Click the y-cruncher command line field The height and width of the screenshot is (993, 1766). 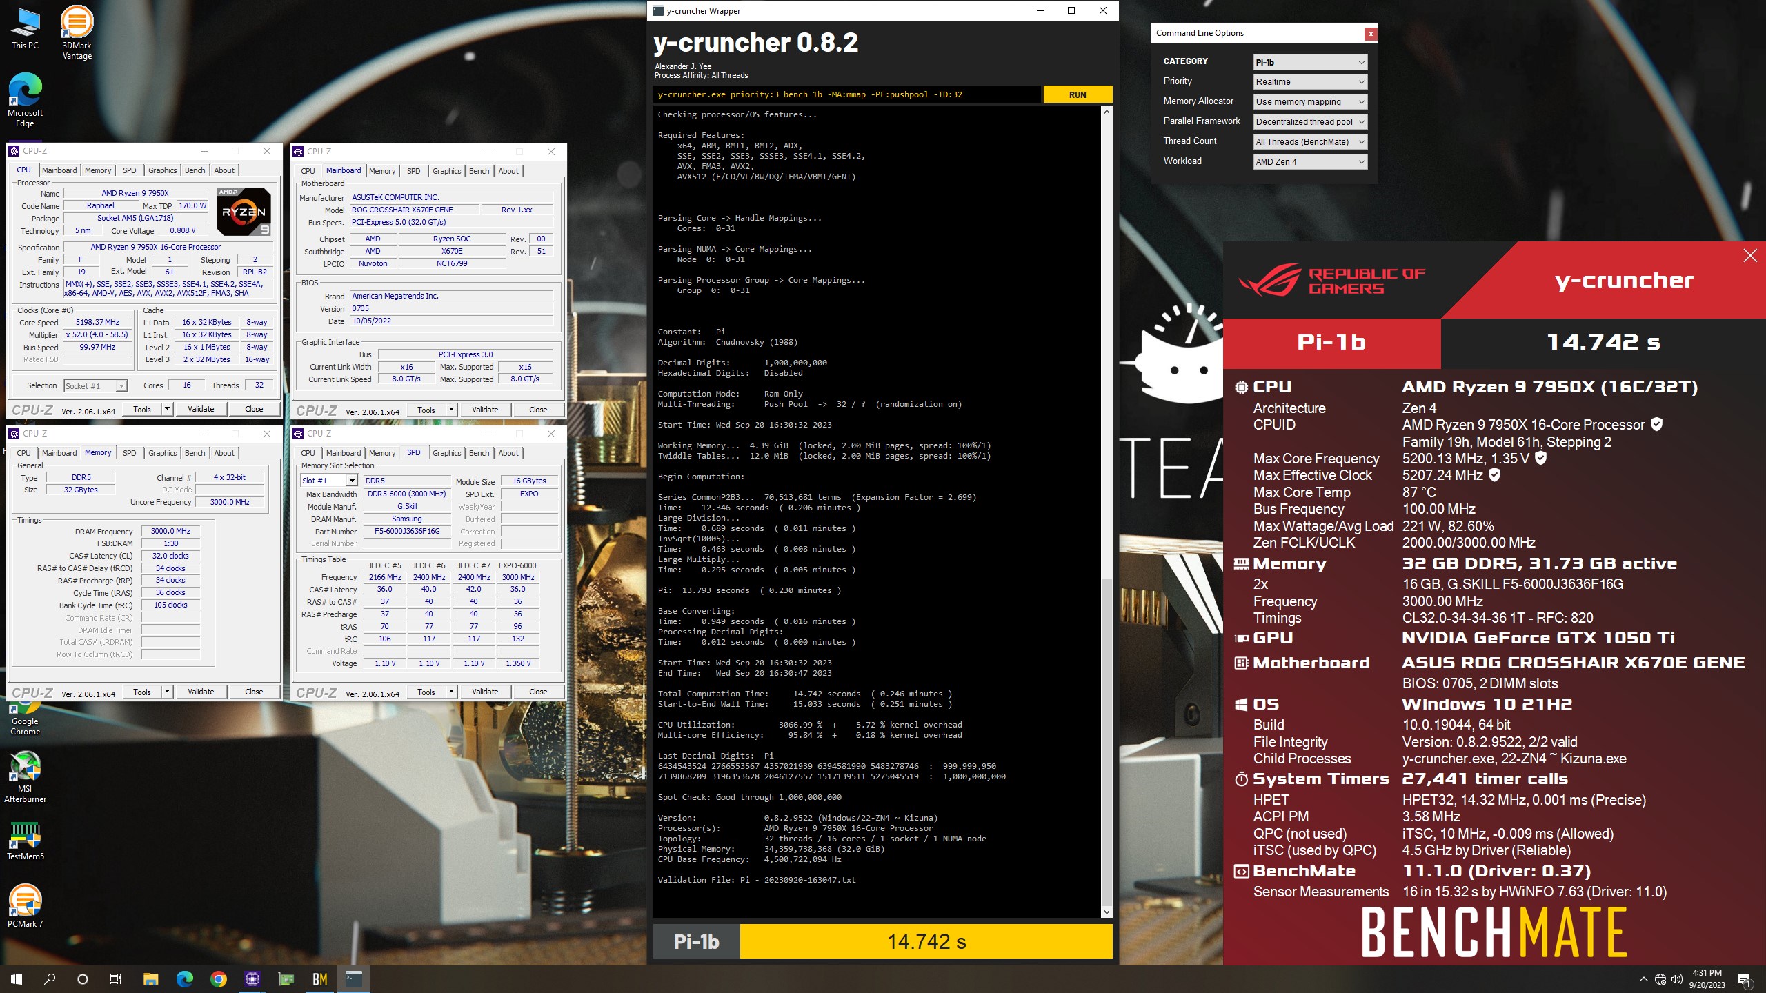click(846, 94)
